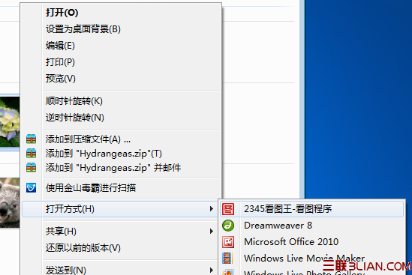Image resolution: width=412 pixels, height=275 pixels.
Task: Open with 2345看图王-看图程序
Action: click(312, 209)
